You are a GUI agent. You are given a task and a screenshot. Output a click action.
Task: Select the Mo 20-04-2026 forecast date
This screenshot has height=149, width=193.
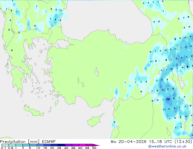[128, 142]
